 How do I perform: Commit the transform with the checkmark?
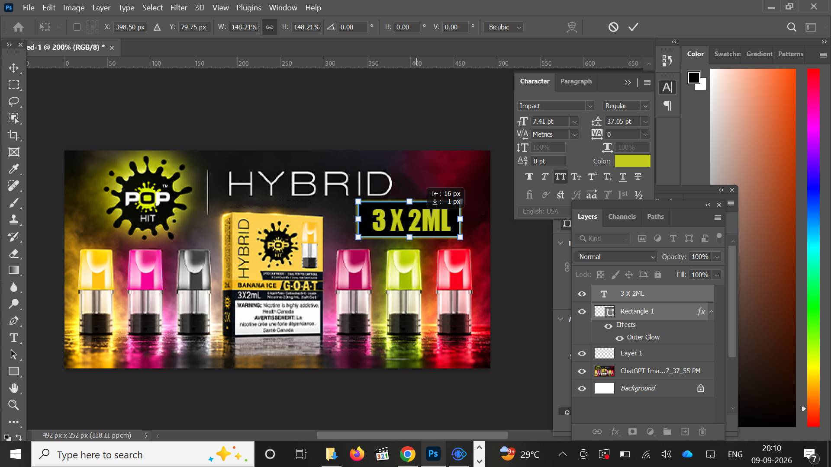click(633, 27)
